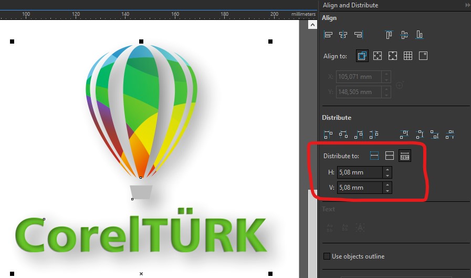
Task: Decrease the V spacing value arrow
Action: (388, 191)
